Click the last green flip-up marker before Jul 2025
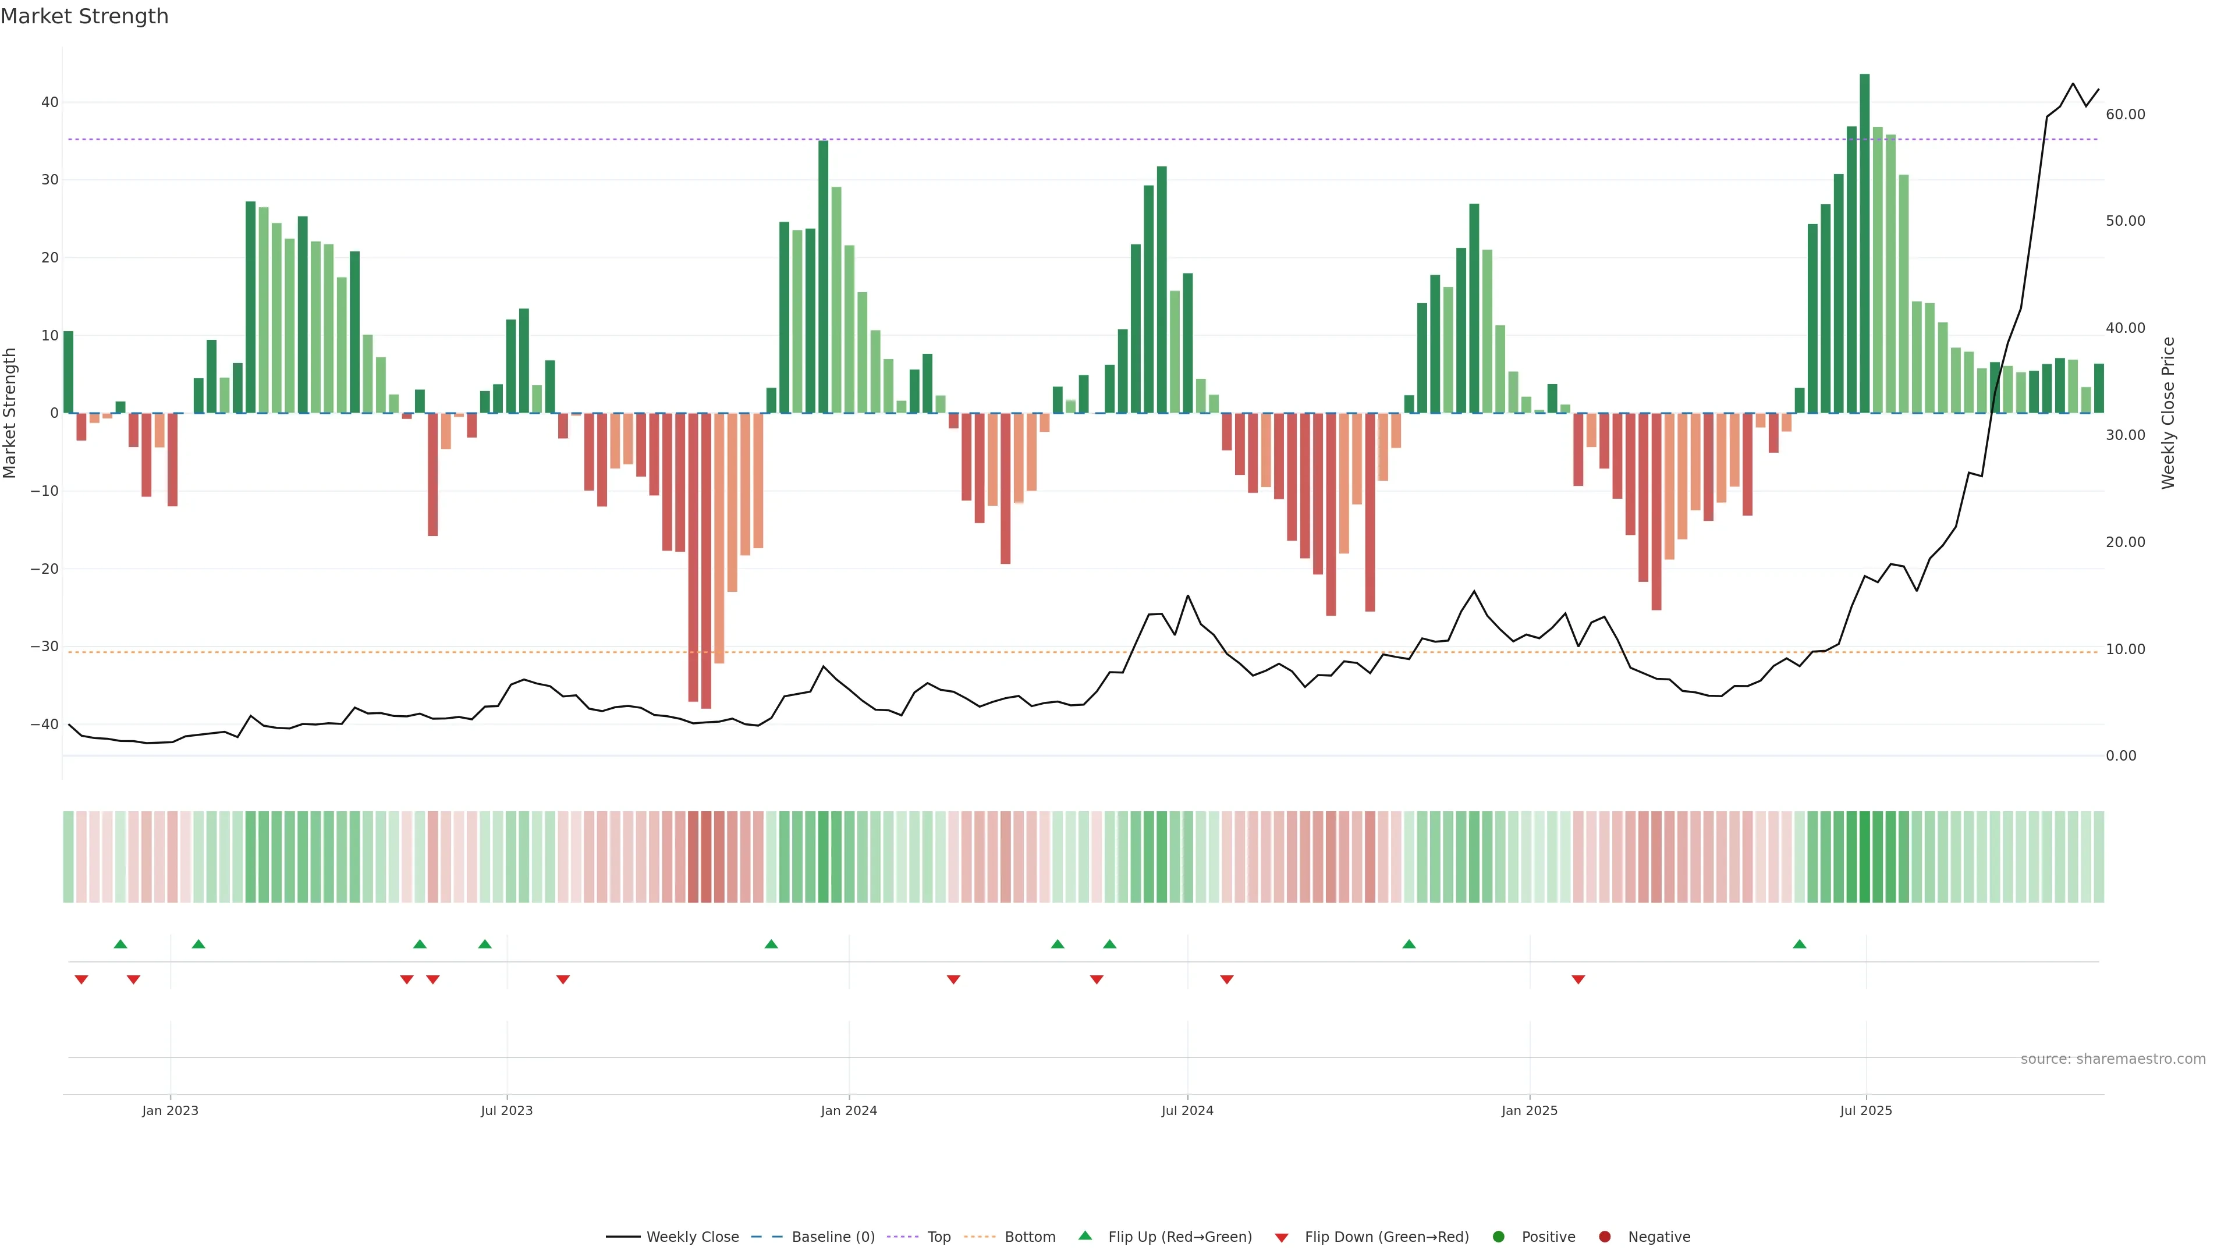 1800,944
